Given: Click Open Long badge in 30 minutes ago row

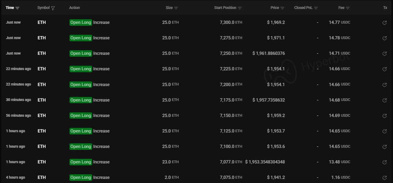Looking at the screenshot, I should pos(81,100).
